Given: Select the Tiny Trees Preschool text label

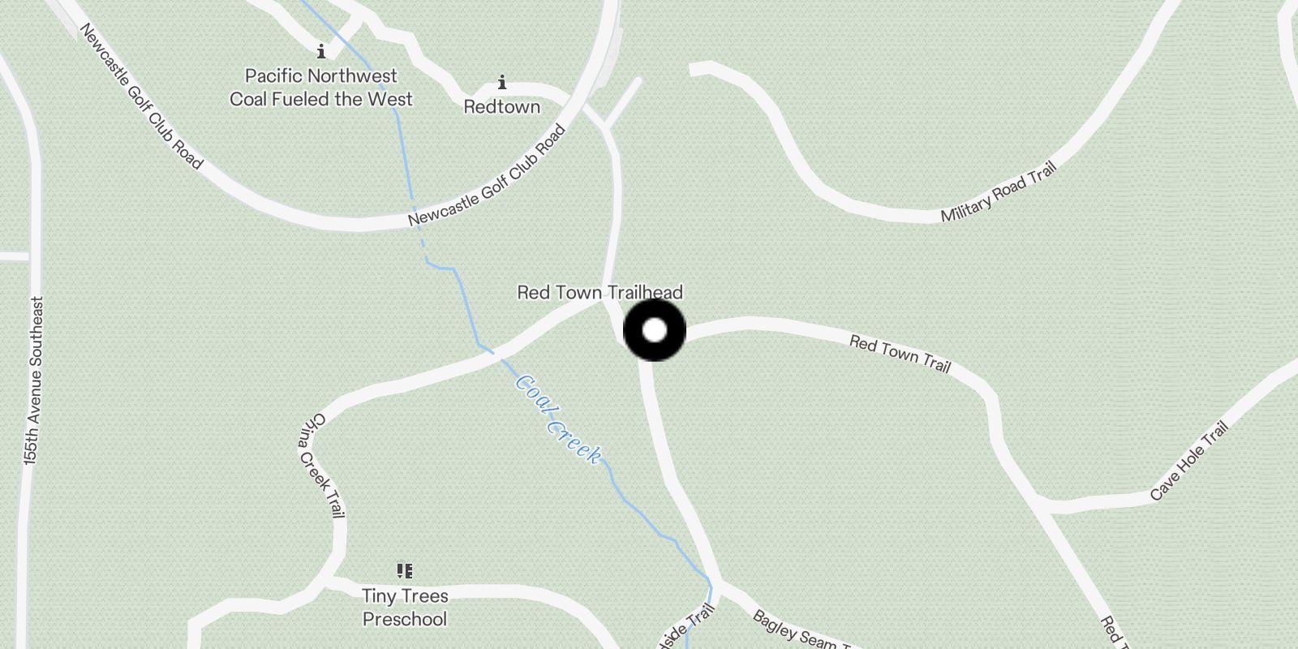Looking at the screenshot, I should [405, 608].
